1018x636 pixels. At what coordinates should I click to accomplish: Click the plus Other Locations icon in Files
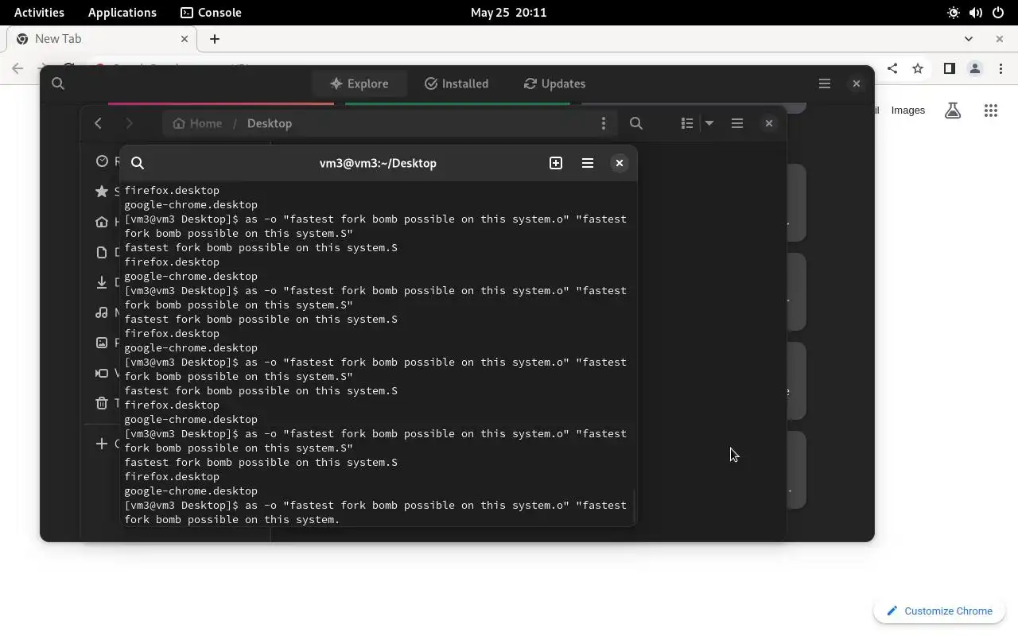click(102, 444)
